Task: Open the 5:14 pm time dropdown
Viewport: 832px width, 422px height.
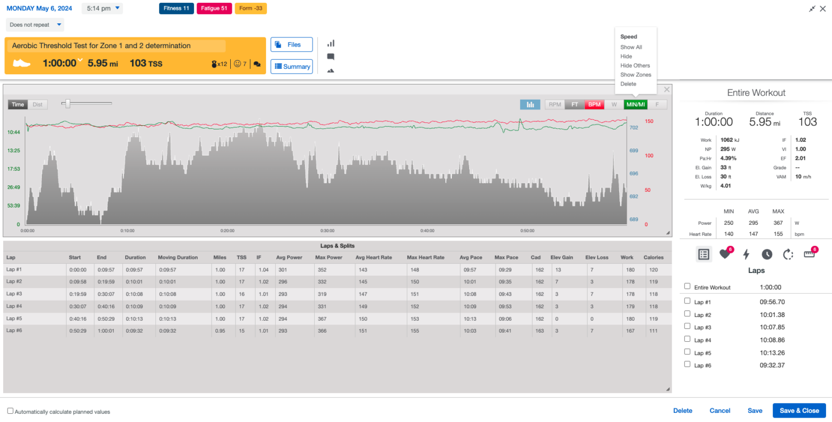Action: [102, 8]
